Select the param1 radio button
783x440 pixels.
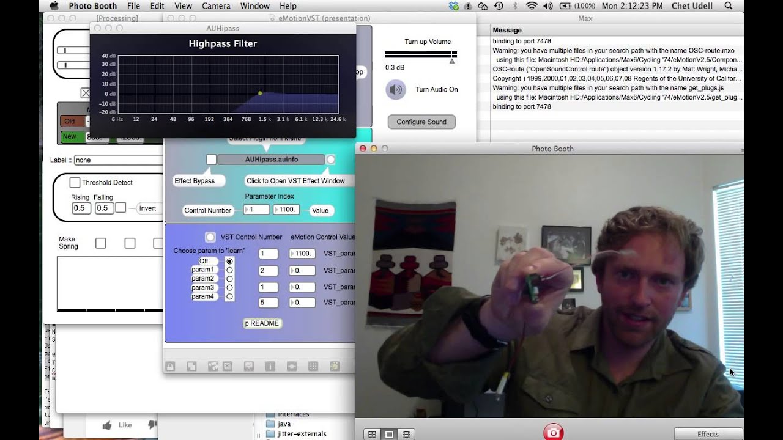point(230,269)
